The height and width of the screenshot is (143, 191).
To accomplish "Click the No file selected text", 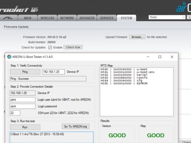I will pyautogui.click(x=157, y=37).
